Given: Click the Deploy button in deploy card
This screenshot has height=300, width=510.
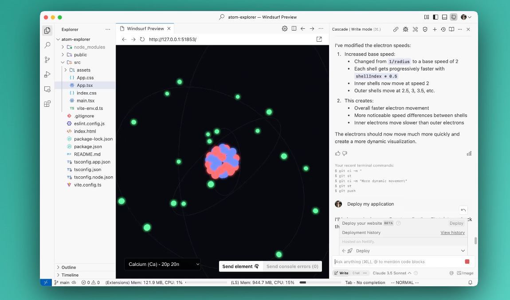Looking at the screenshot, I should [456, 223].
